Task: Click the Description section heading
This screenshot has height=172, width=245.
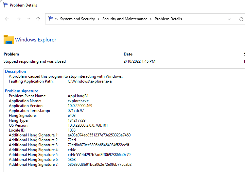Action: 15,71
